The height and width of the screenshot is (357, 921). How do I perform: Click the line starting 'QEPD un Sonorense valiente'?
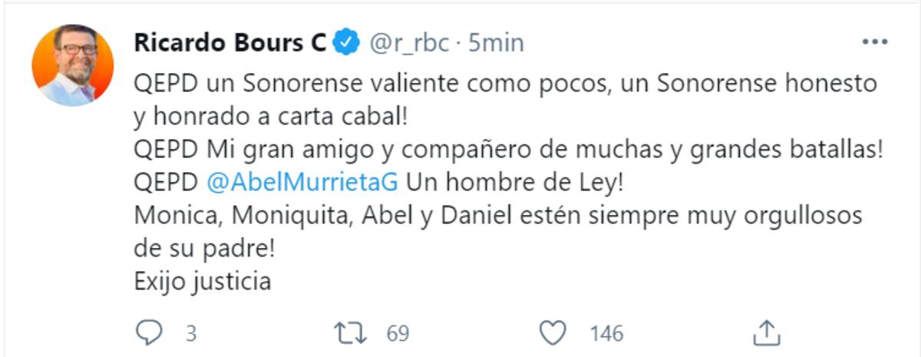[506, 83]
